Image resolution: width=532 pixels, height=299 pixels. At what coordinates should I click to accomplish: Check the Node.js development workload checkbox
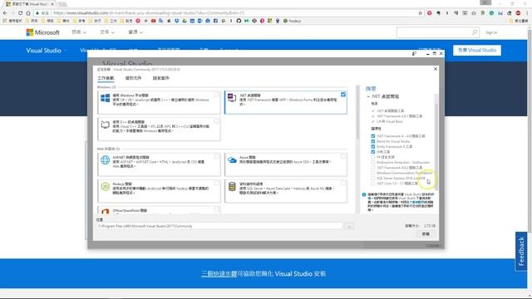click(216, 183)
